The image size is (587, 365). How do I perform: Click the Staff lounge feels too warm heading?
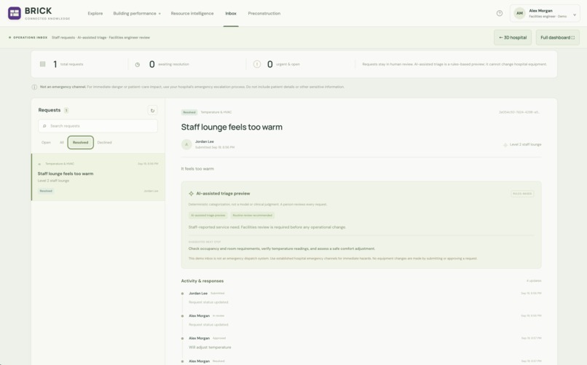(232, 127)
